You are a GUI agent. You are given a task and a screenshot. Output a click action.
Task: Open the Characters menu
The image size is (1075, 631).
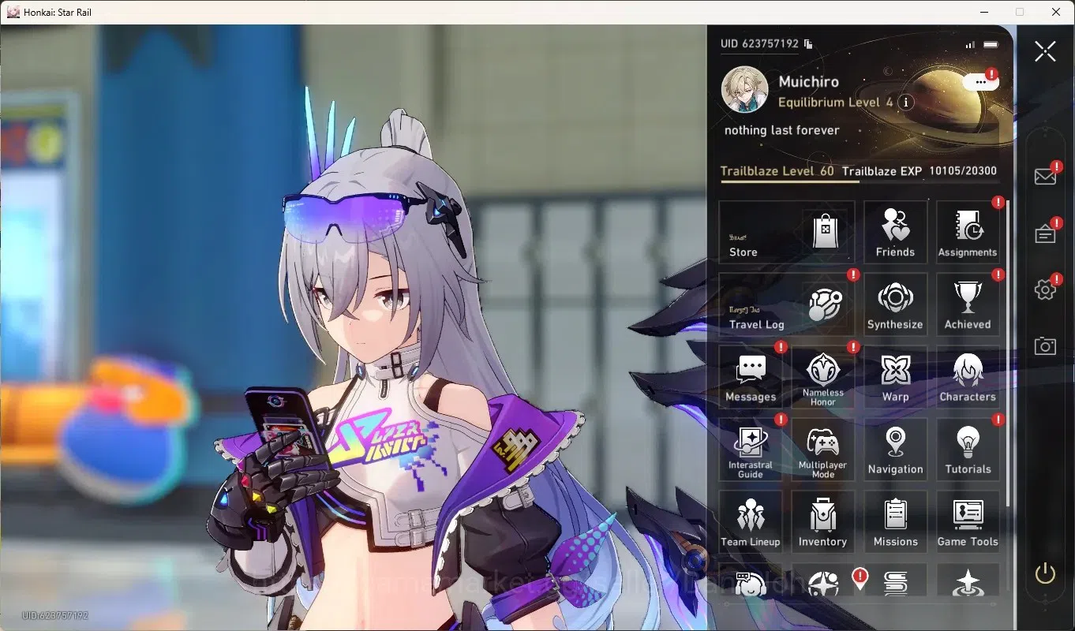point(968,377)
